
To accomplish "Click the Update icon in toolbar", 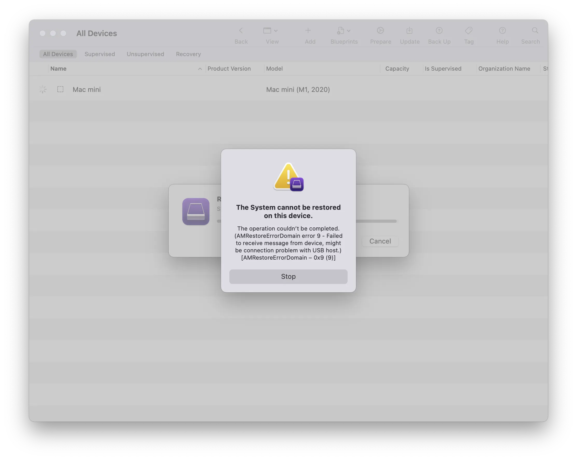I will (409, 31).
